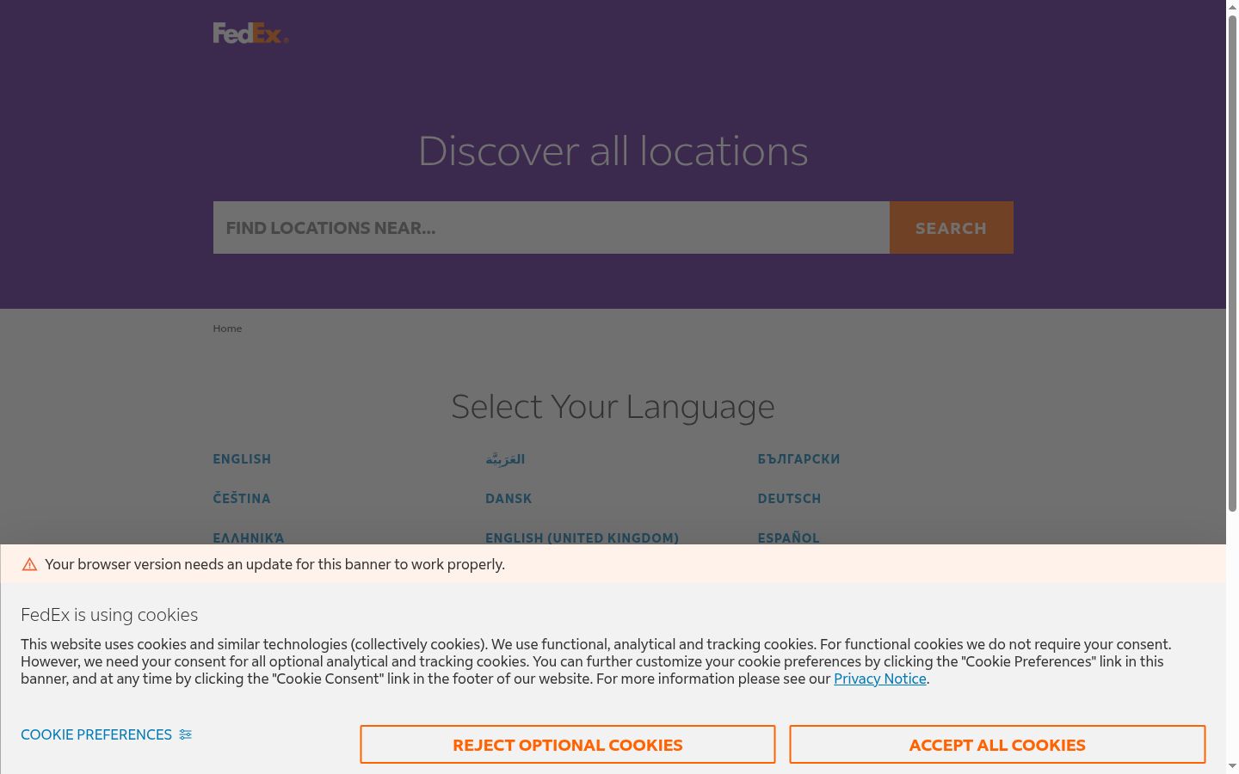
Task: Click the FedEx logo
Action: pyautogui.click(x=250, y=33)
